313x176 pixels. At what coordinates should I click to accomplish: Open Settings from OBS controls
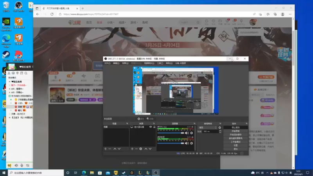(236, 145)
